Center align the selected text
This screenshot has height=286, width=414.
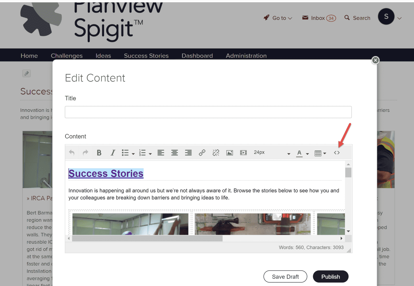175,153
